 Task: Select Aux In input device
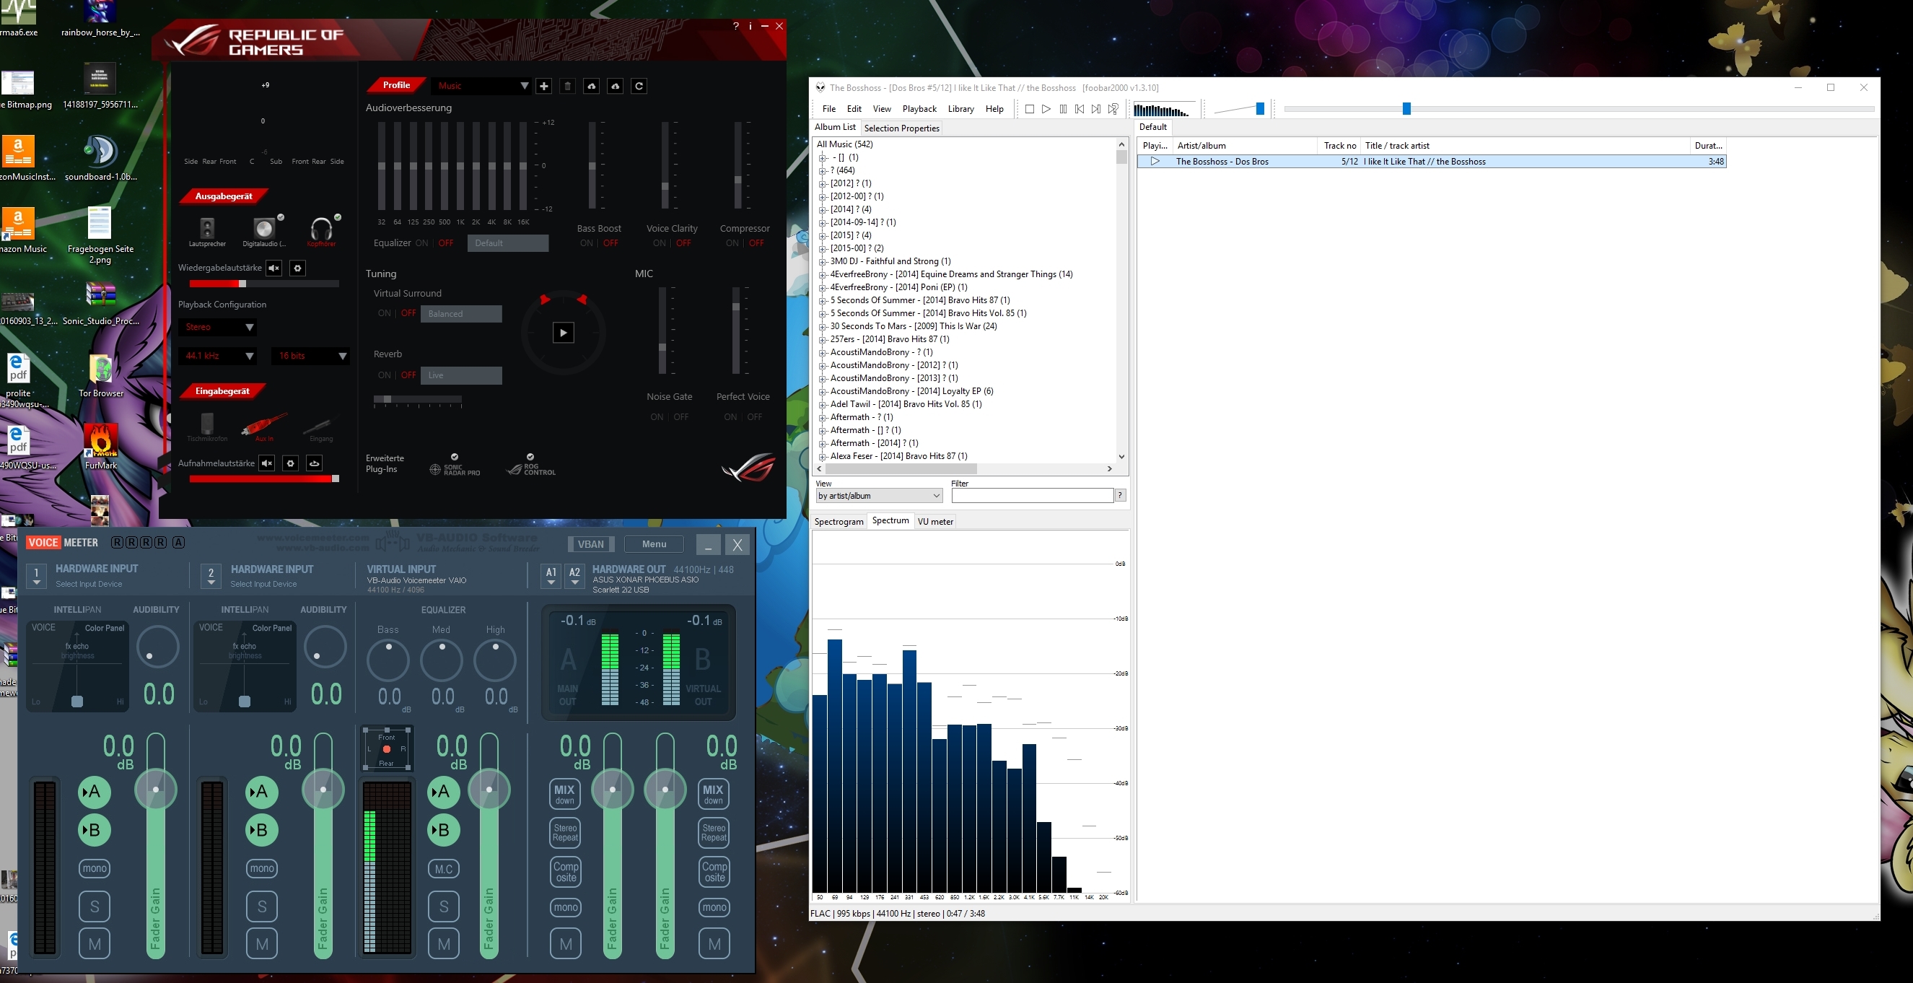tap(264, 427)
